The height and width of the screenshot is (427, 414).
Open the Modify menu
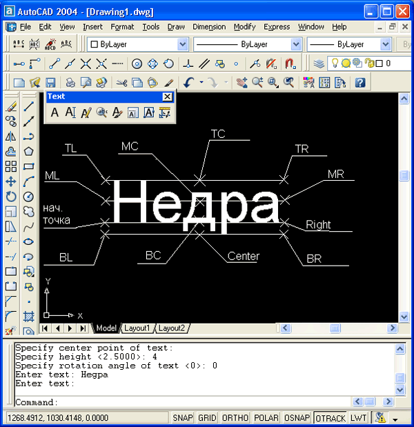coord(244,27)
